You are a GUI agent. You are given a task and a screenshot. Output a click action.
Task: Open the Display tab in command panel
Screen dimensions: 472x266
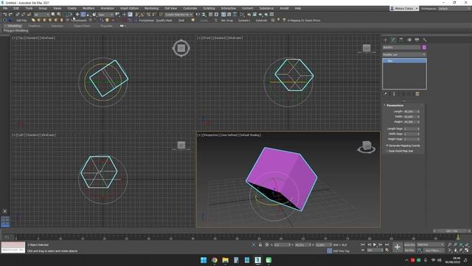point(417,40)
